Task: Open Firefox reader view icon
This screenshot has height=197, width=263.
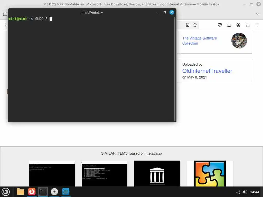Action: pos(188,25)
